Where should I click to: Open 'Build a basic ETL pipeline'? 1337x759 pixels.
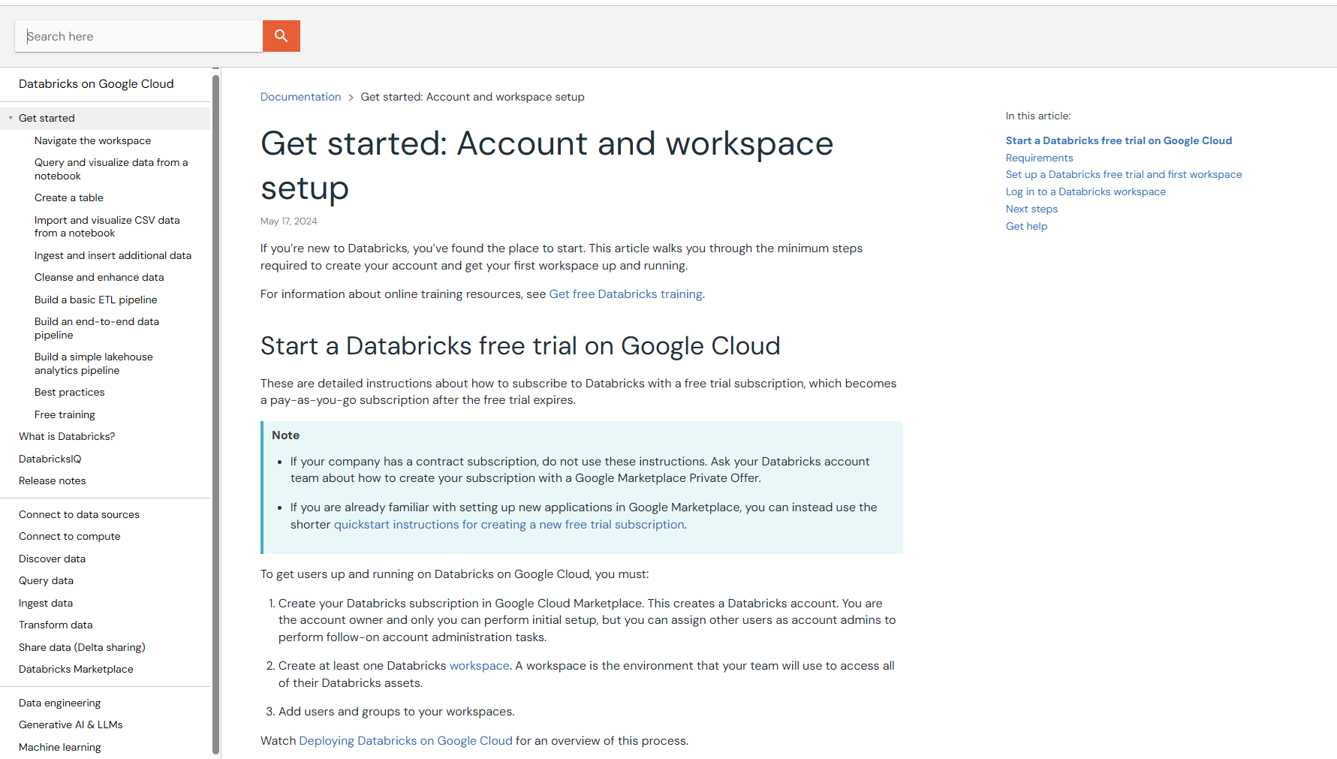pyautogui.click(x=96, y=300)
